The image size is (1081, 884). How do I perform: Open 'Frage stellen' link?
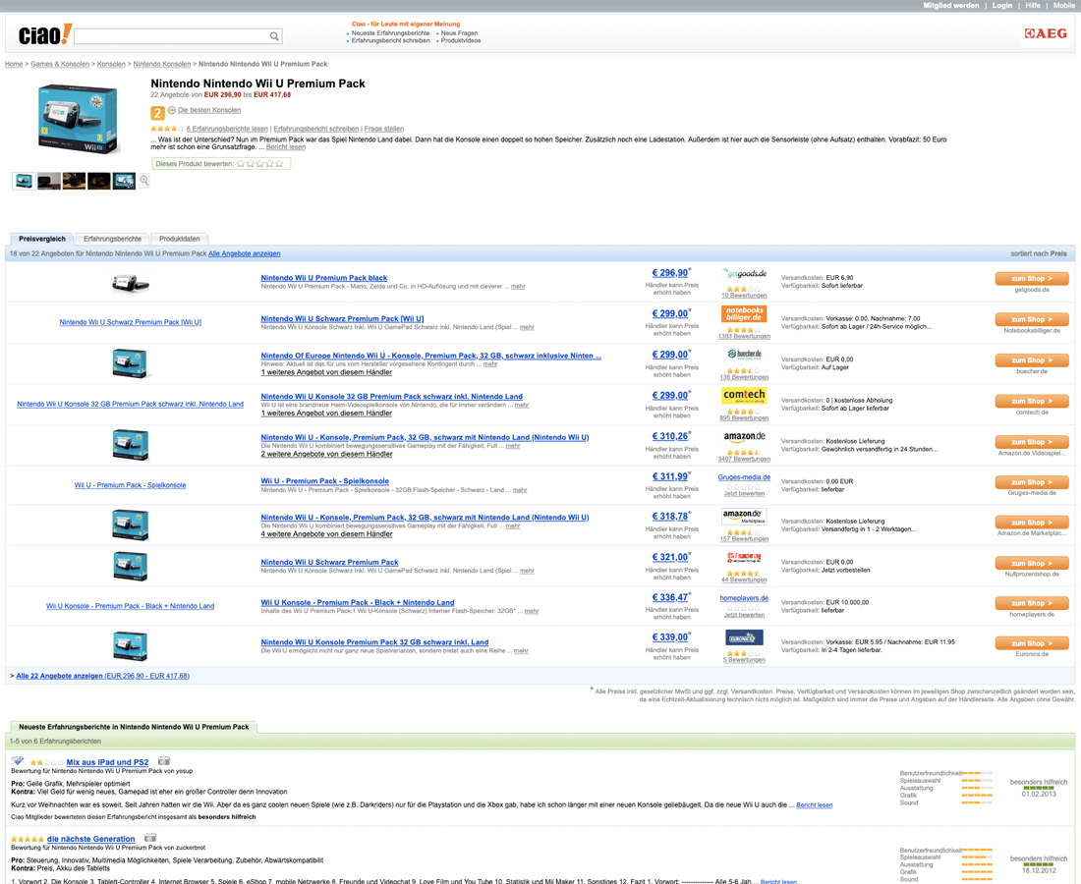384,129
